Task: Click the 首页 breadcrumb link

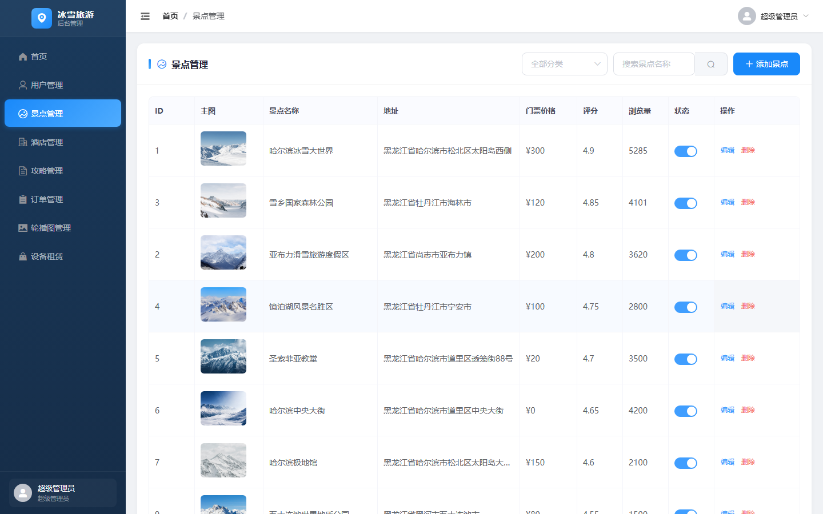Action: click(170, 16)
